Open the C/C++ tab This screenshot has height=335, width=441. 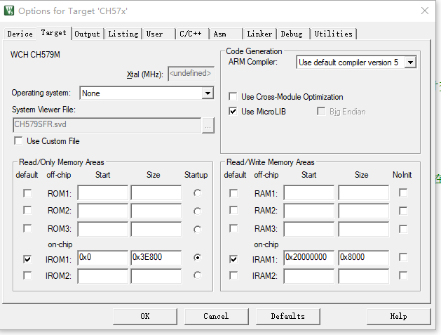coord(192,34)
